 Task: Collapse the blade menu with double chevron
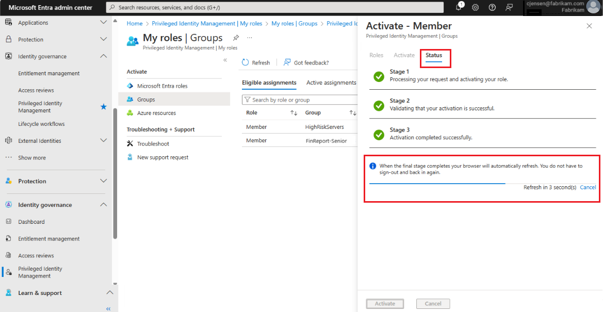225,60
